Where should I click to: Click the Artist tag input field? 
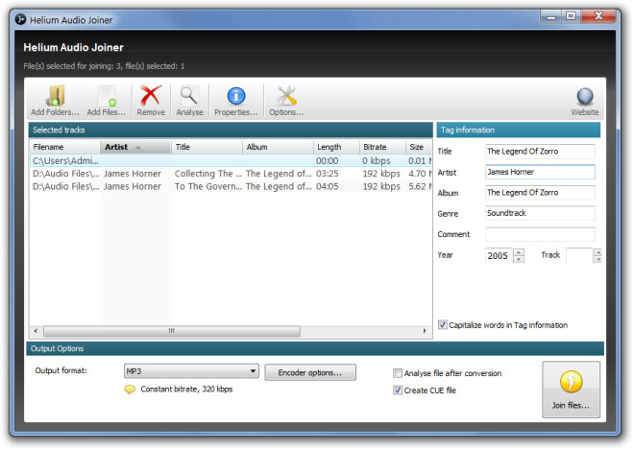coord(540,172)
